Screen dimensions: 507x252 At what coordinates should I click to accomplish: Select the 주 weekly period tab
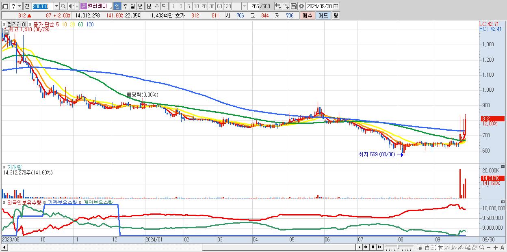click(125, 6)
